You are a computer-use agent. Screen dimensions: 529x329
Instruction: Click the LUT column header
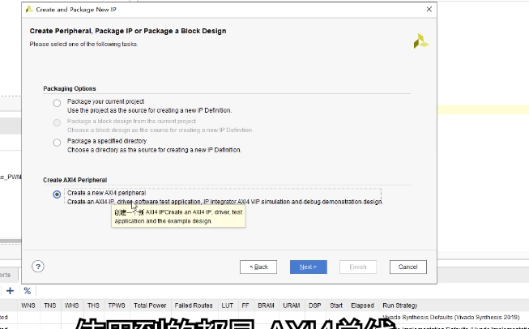click(x=228, y=305)
